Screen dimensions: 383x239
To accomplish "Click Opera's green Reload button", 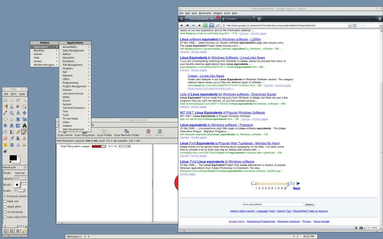I will pyautogui.click(x=205, y=25).
